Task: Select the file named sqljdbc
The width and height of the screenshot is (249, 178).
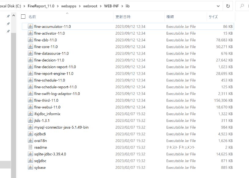Action: [x=40, y=161]
